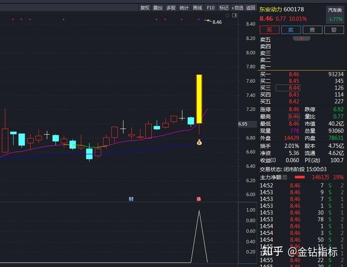Click the 警 alert button
347x267 pixels.
coord(334,30)
